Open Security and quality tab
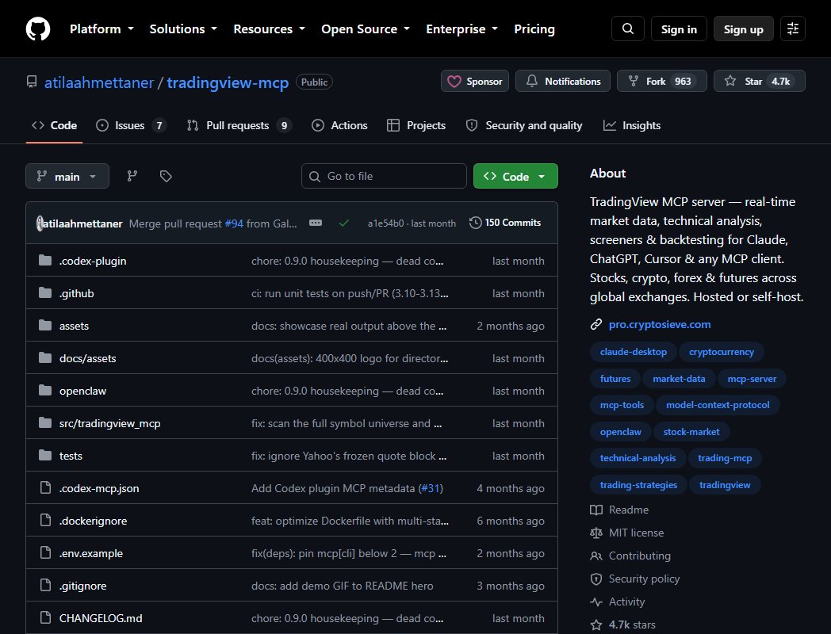The image size is (831, 634). [523, 125]
